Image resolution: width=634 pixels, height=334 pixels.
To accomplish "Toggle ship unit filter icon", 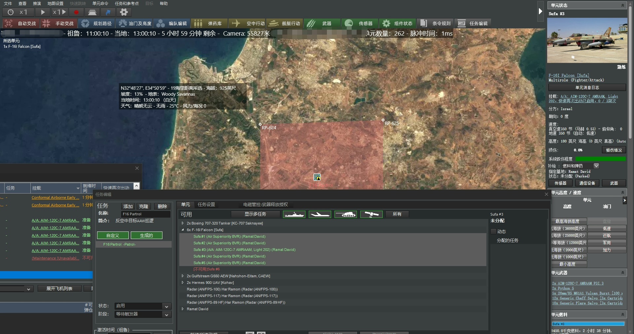I will point(294,214).
